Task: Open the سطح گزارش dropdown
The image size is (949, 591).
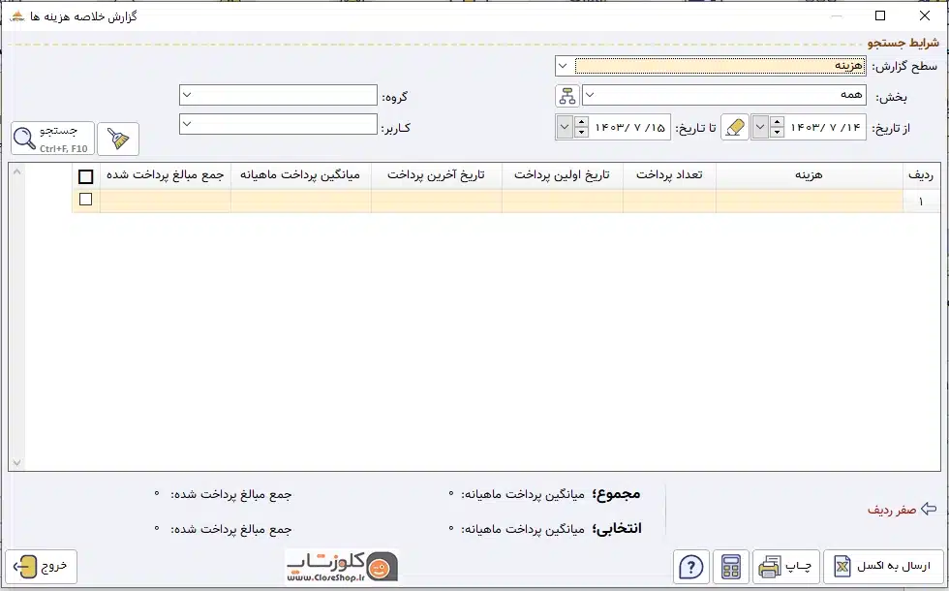Action: tap(563, 66)
